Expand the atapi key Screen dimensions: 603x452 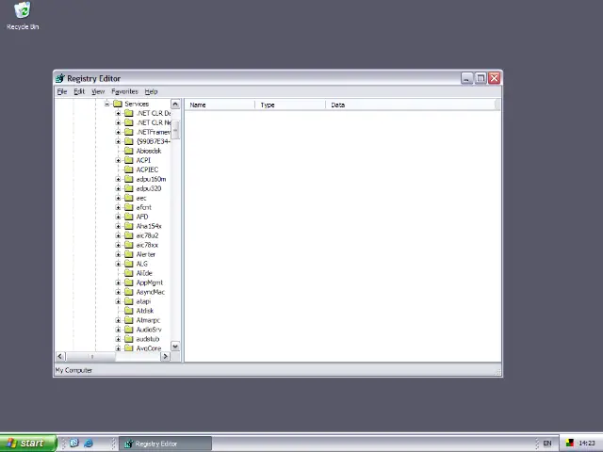click(x=118, y=301)
